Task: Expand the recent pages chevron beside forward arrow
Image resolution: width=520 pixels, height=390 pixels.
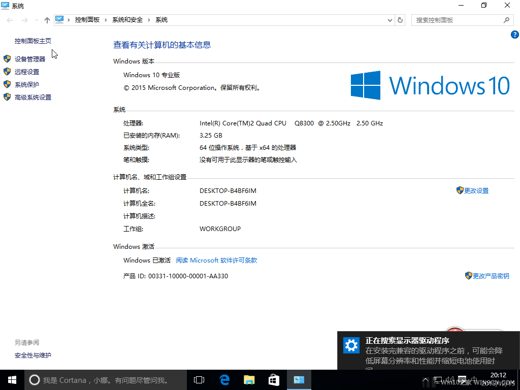Action: pyautogui.click(x=36, y=20)
